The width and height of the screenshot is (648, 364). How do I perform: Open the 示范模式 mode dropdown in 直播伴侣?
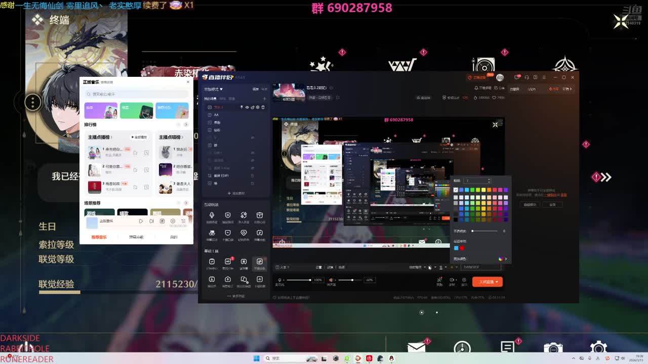[214, 89]
